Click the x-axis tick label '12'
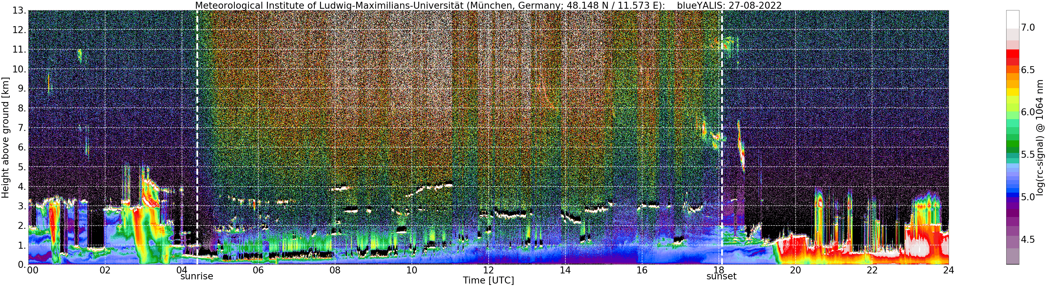The height and width of the screenshot is (287, 1047). pos(488,270)
